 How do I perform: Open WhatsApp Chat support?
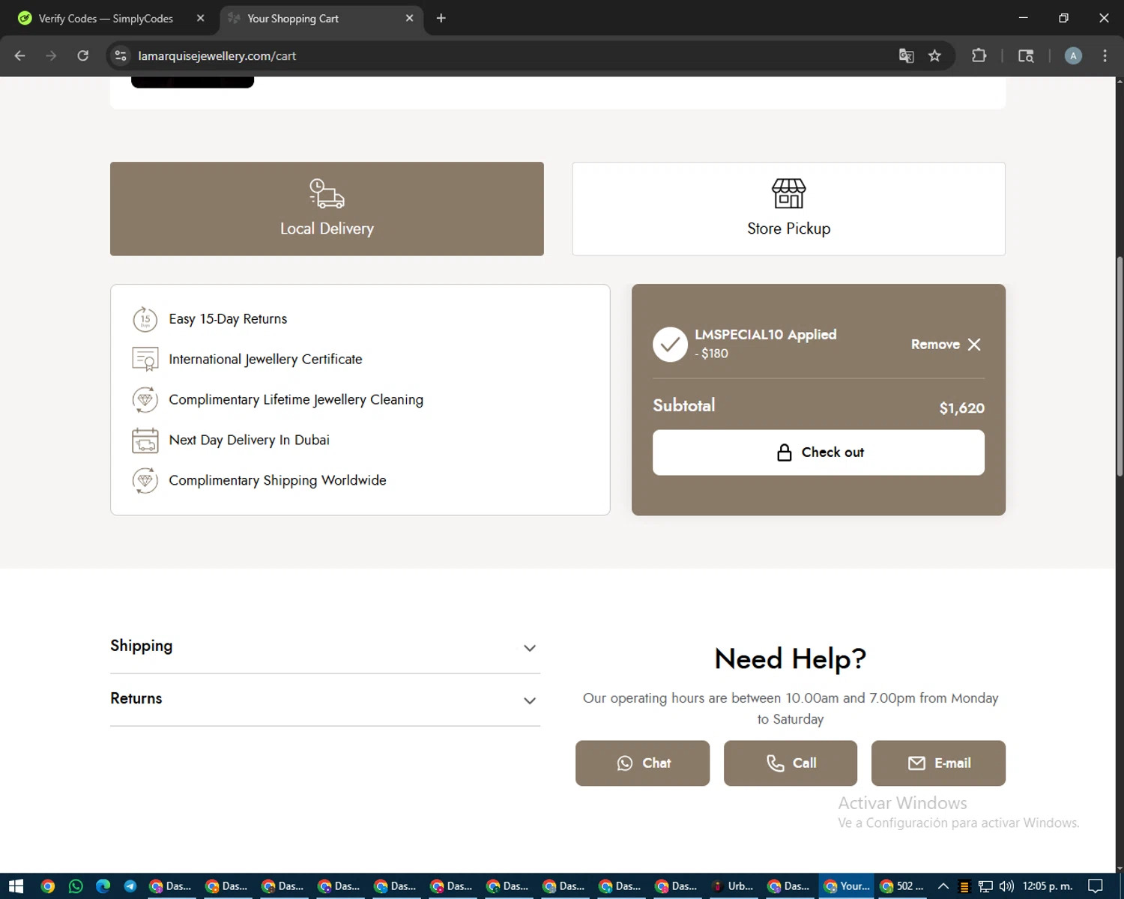coord(642,763)
